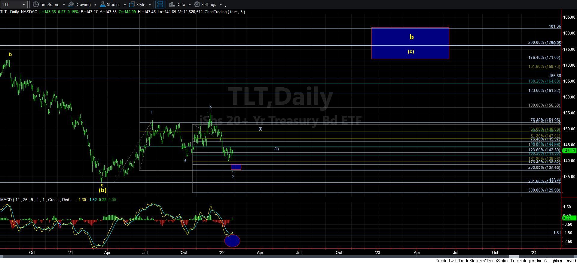Click inside the TLT symbol entry field
This screenshot has width=577, height=263.
(x=11, y=5)
